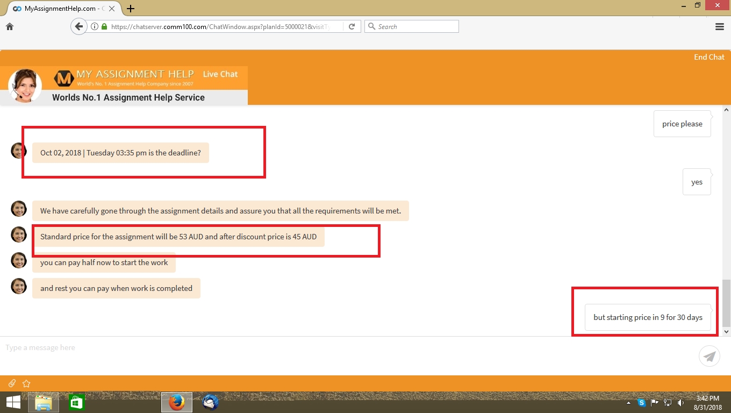
Task: Click avatar beside the Standard price message
Action: [19, 234]
